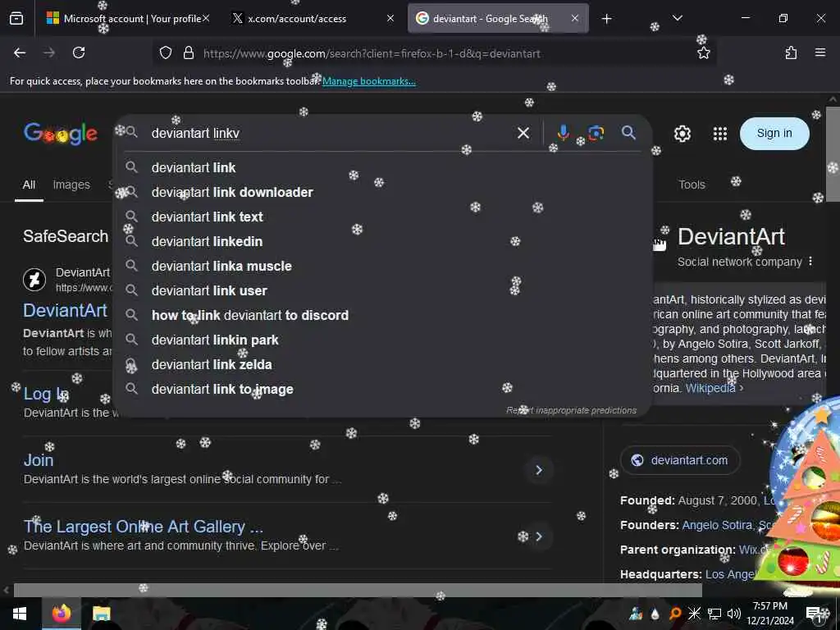
Task: Choose suggestion deviantart linka muscle
Action: [x=383, y=267]
